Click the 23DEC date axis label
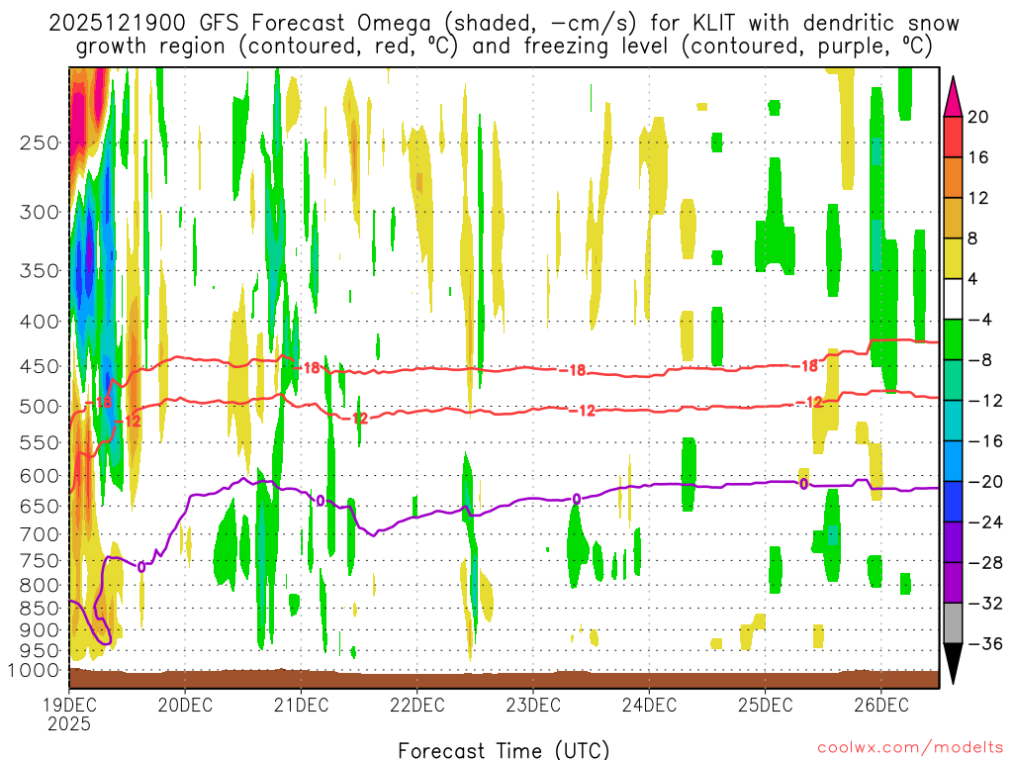 (533, 705)
